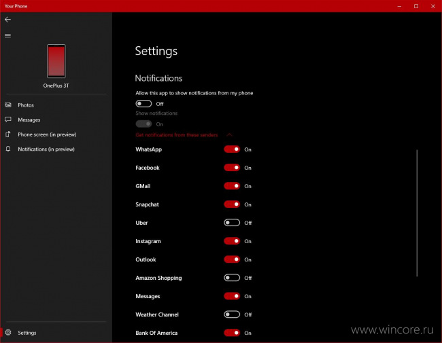
Task: Click the Amazon Shopping label
Action: pyautogui.click(x=158, y=278)
